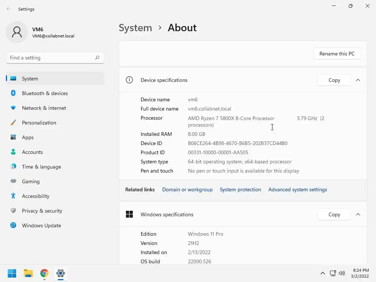This screenshot has width=376, height=282.
Task: Click System in the breadcrumb
Action: [135, 28]
